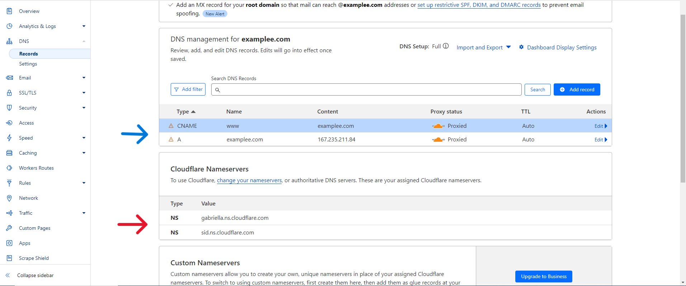Open the change your nameservers link
Screen dimensions: 686x286
click(x=249, y=180)
